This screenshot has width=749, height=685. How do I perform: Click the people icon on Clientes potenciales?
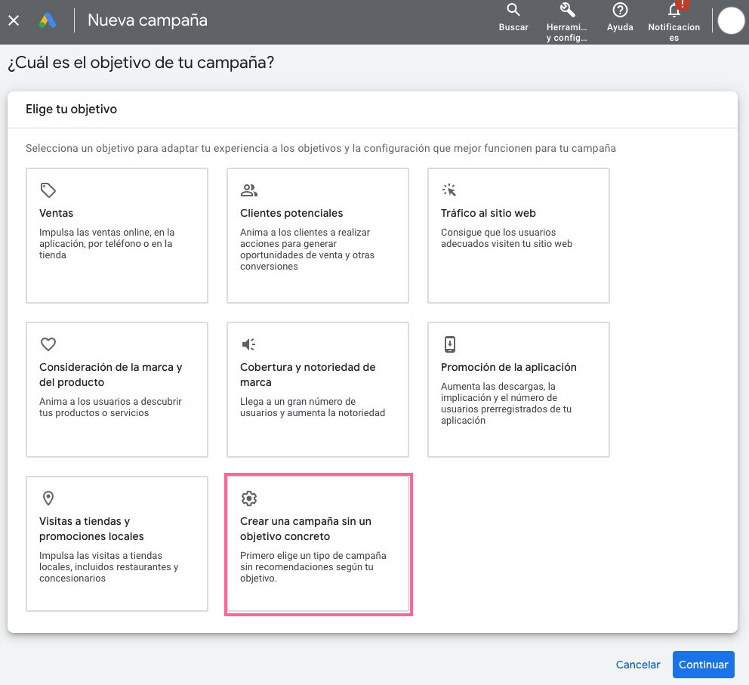pyautogui.click(x=249, y=190)
